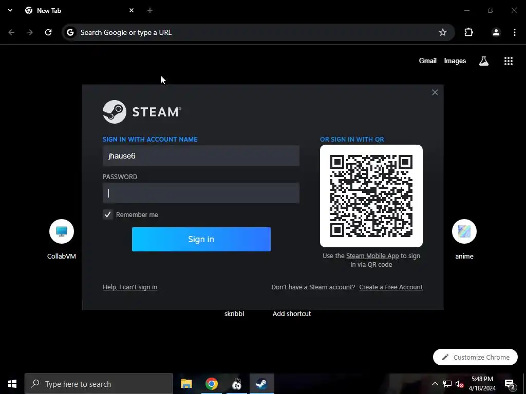The width and height of the screenshot is (526, 394).
Task: Expand the tab search chevron
Action: pyautogui.click(x=10, y=10)
